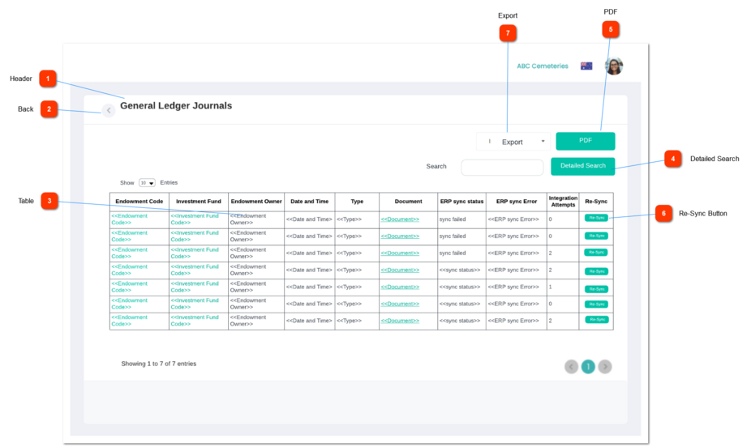Click the PDF button
This screenshot has width=751, height=447.
tap(586, 141)
